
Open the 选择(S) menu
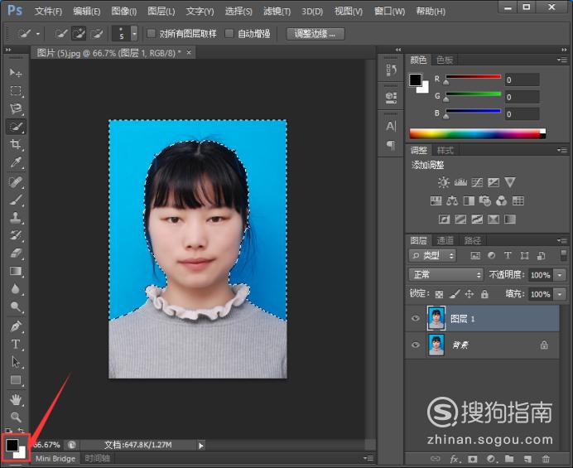(x=238, y=12)
